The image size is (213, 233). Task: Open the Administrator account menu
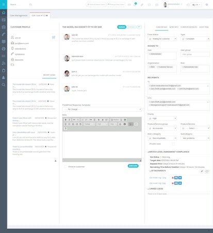click(x=172, y=5)
